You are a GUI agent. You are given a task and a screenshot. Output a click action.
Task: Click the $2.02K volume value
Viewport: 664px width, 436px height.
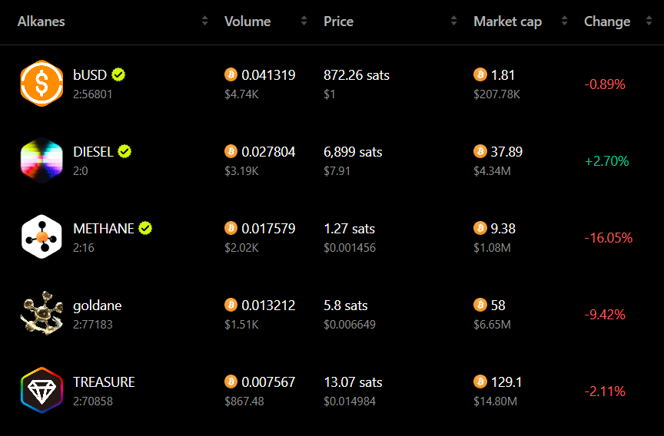pos(241,247)
